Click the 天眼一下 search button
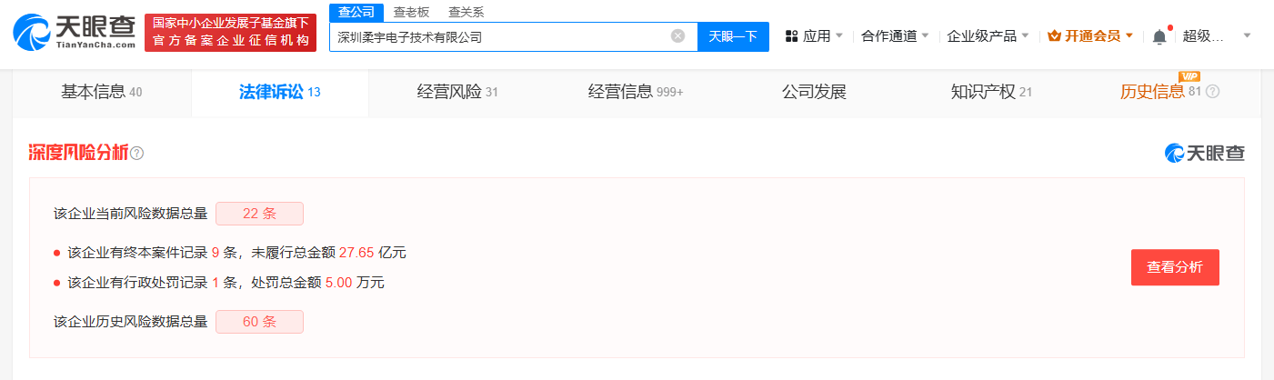 [x=733, y=36]
